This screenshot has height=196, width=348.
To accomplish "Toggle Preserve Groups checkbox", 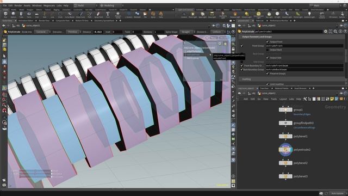I will (x=268, y=73).
